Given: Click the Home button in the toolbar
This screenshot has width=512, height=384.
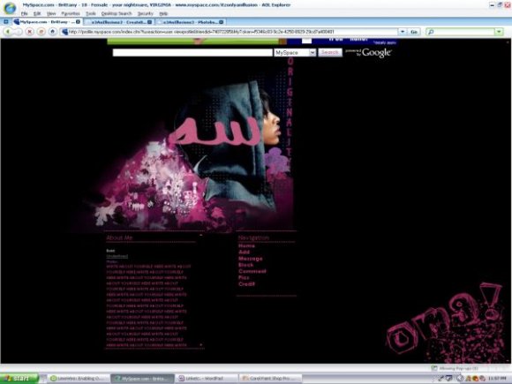Looking at the screenshot, I should [x=52, y=32].
